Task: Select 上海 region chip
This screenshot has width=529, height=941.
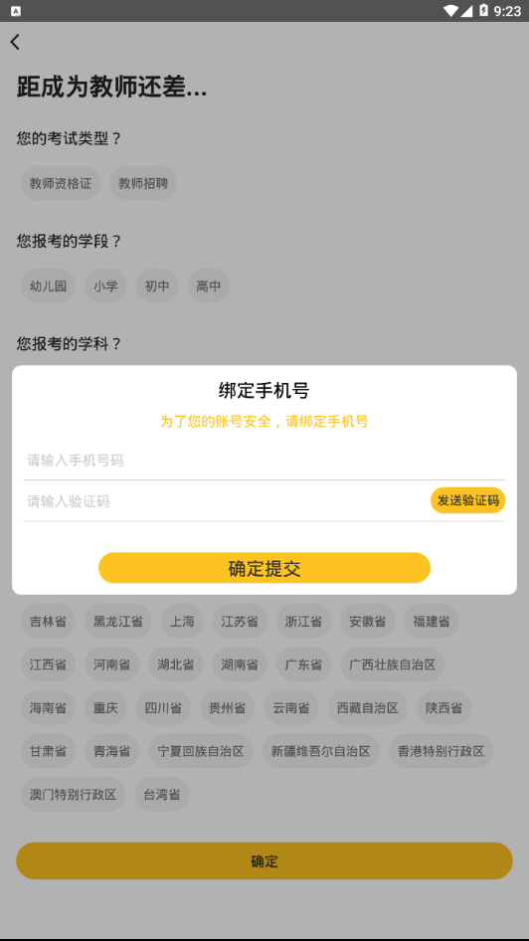Action: point(182,621)
